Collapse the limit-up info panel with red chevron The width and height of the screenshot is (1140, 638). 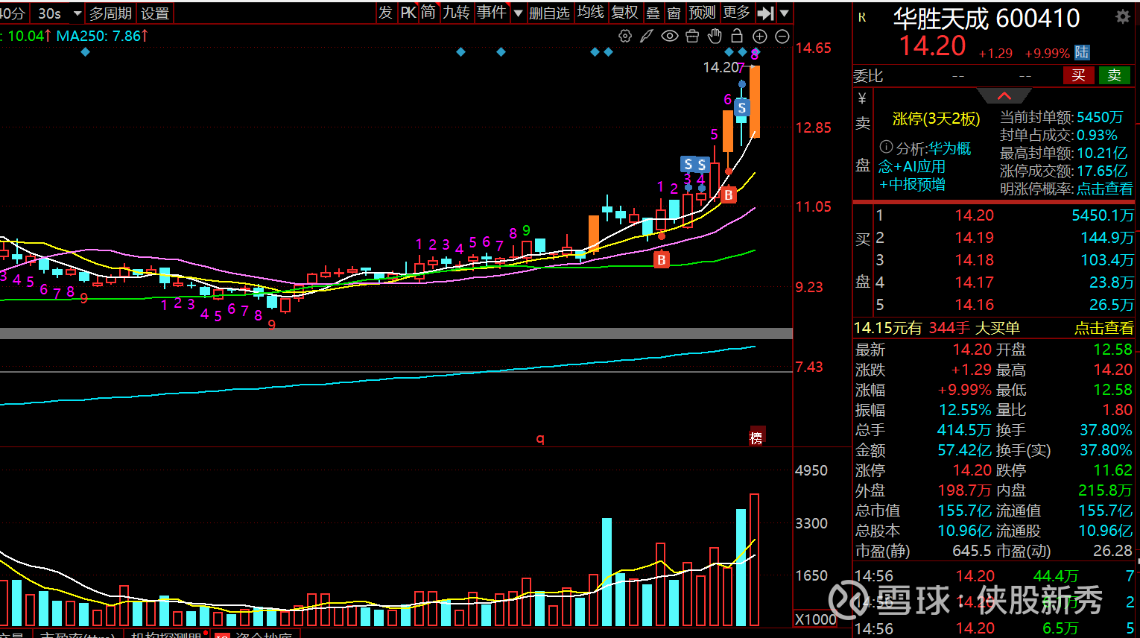click(1004, 96)
